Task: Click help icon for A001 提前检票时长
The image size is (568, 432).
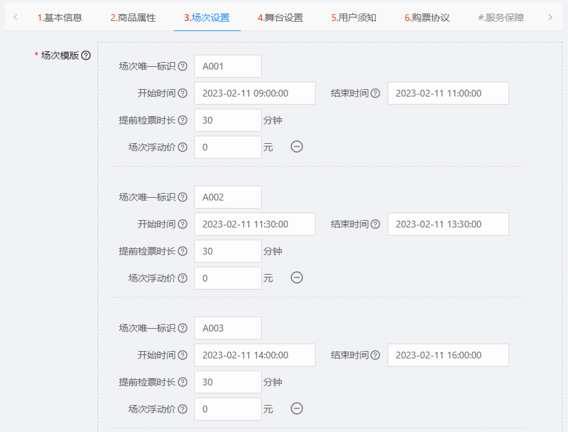Action: click(x=183, y=120)
